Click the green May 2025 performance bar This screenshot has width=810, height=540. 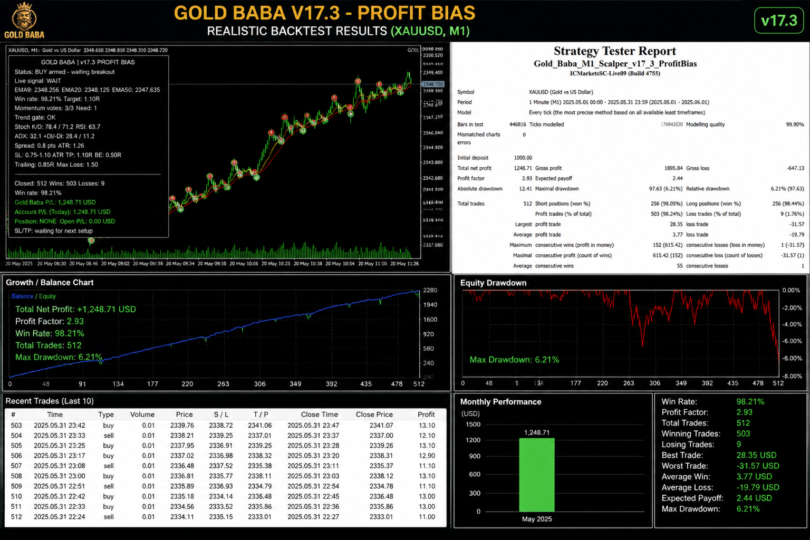click(537, 475)
